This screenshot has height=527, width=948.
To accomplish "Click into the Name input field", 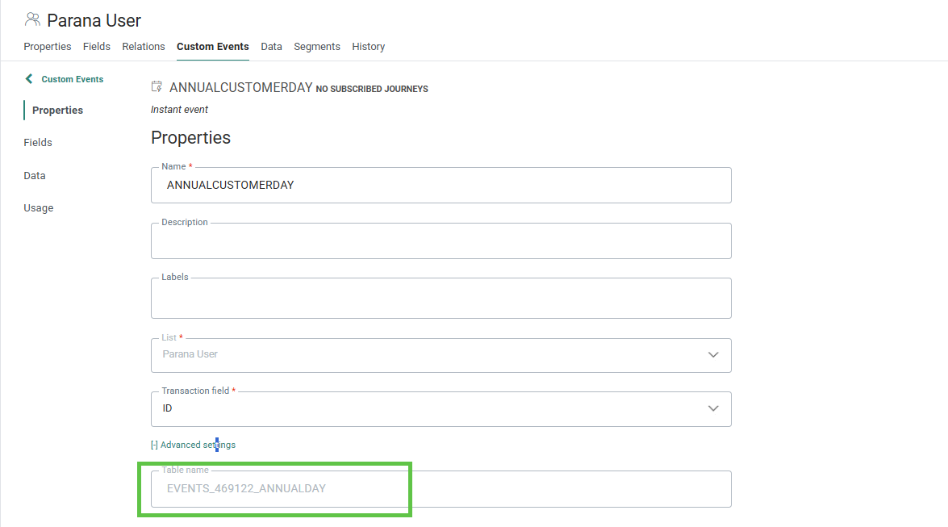I will [441, 186].
